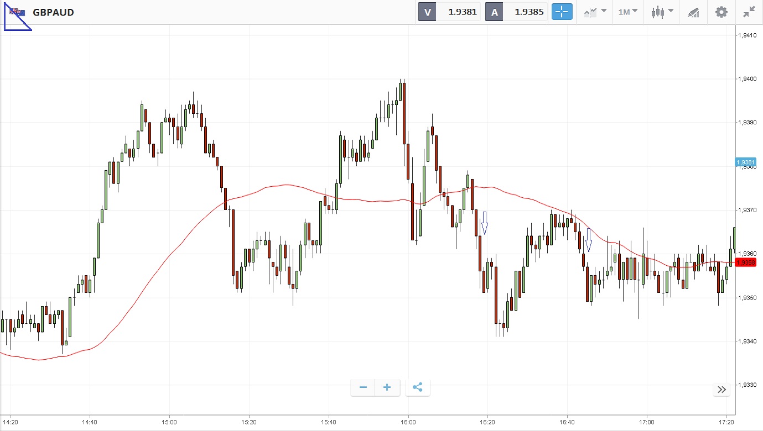
Task: Click the blue current price label 1,9381
Action: pos(745,162)
